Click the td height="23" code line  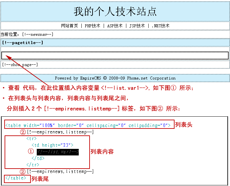[x=52, y=145]
